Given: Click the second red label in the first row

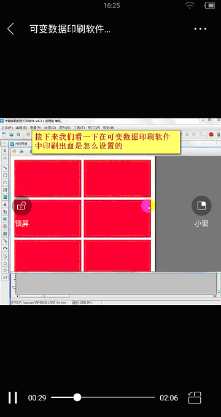Looking at the screenshot, I should 117,179.
